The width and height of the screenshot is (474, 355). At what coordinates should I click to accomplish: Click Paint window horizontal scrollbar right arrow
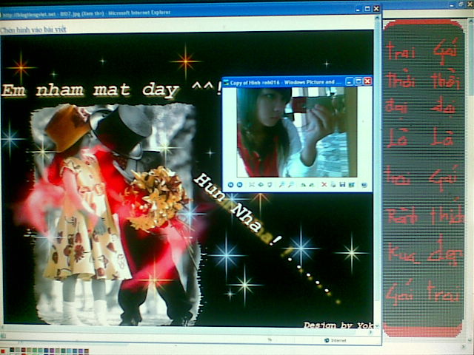[464, 347]
